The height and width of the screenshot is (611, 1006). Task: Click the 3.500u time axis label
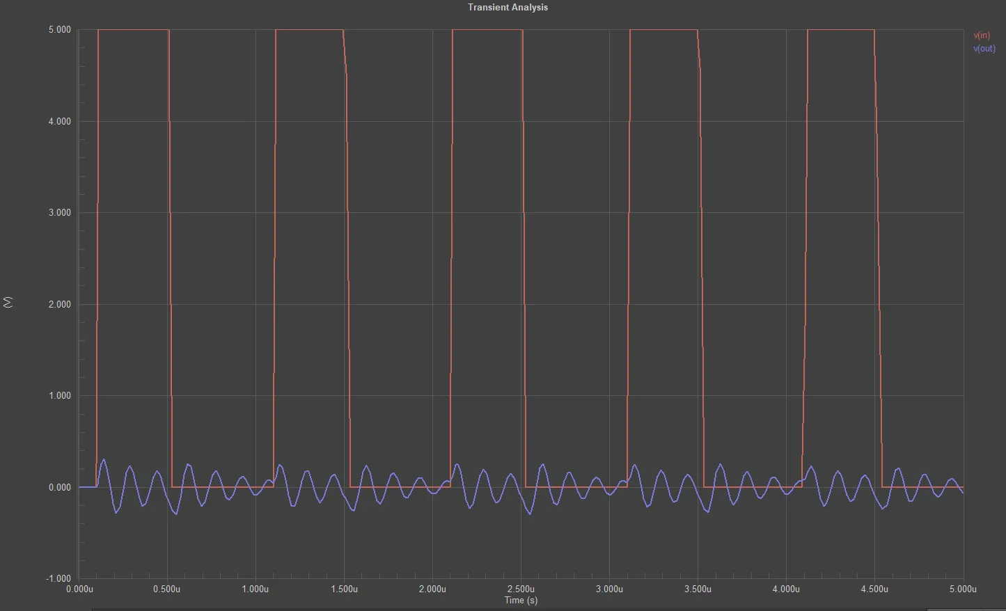pos(698,589)
